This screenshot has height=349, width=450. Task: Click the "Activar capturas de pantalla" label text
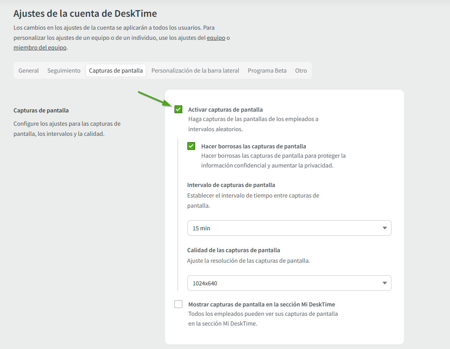click(225, 110)
